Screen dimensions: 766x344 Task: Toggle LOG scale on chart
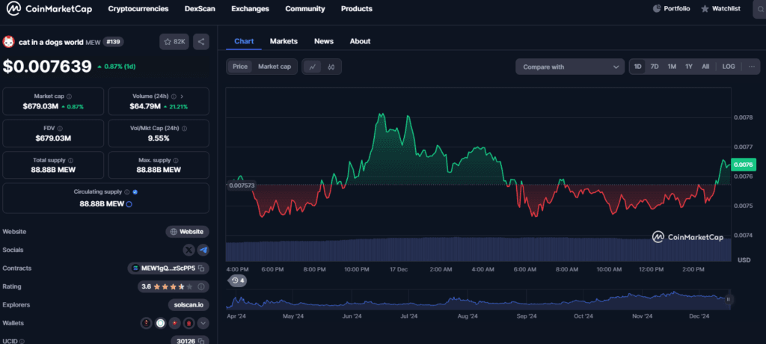coord(729,67)
